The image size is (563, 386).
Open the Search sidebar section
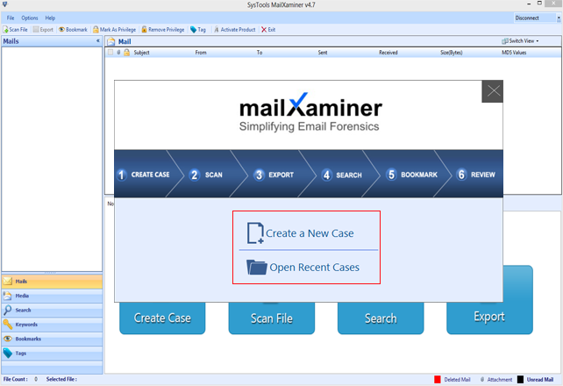click(52, 311)
